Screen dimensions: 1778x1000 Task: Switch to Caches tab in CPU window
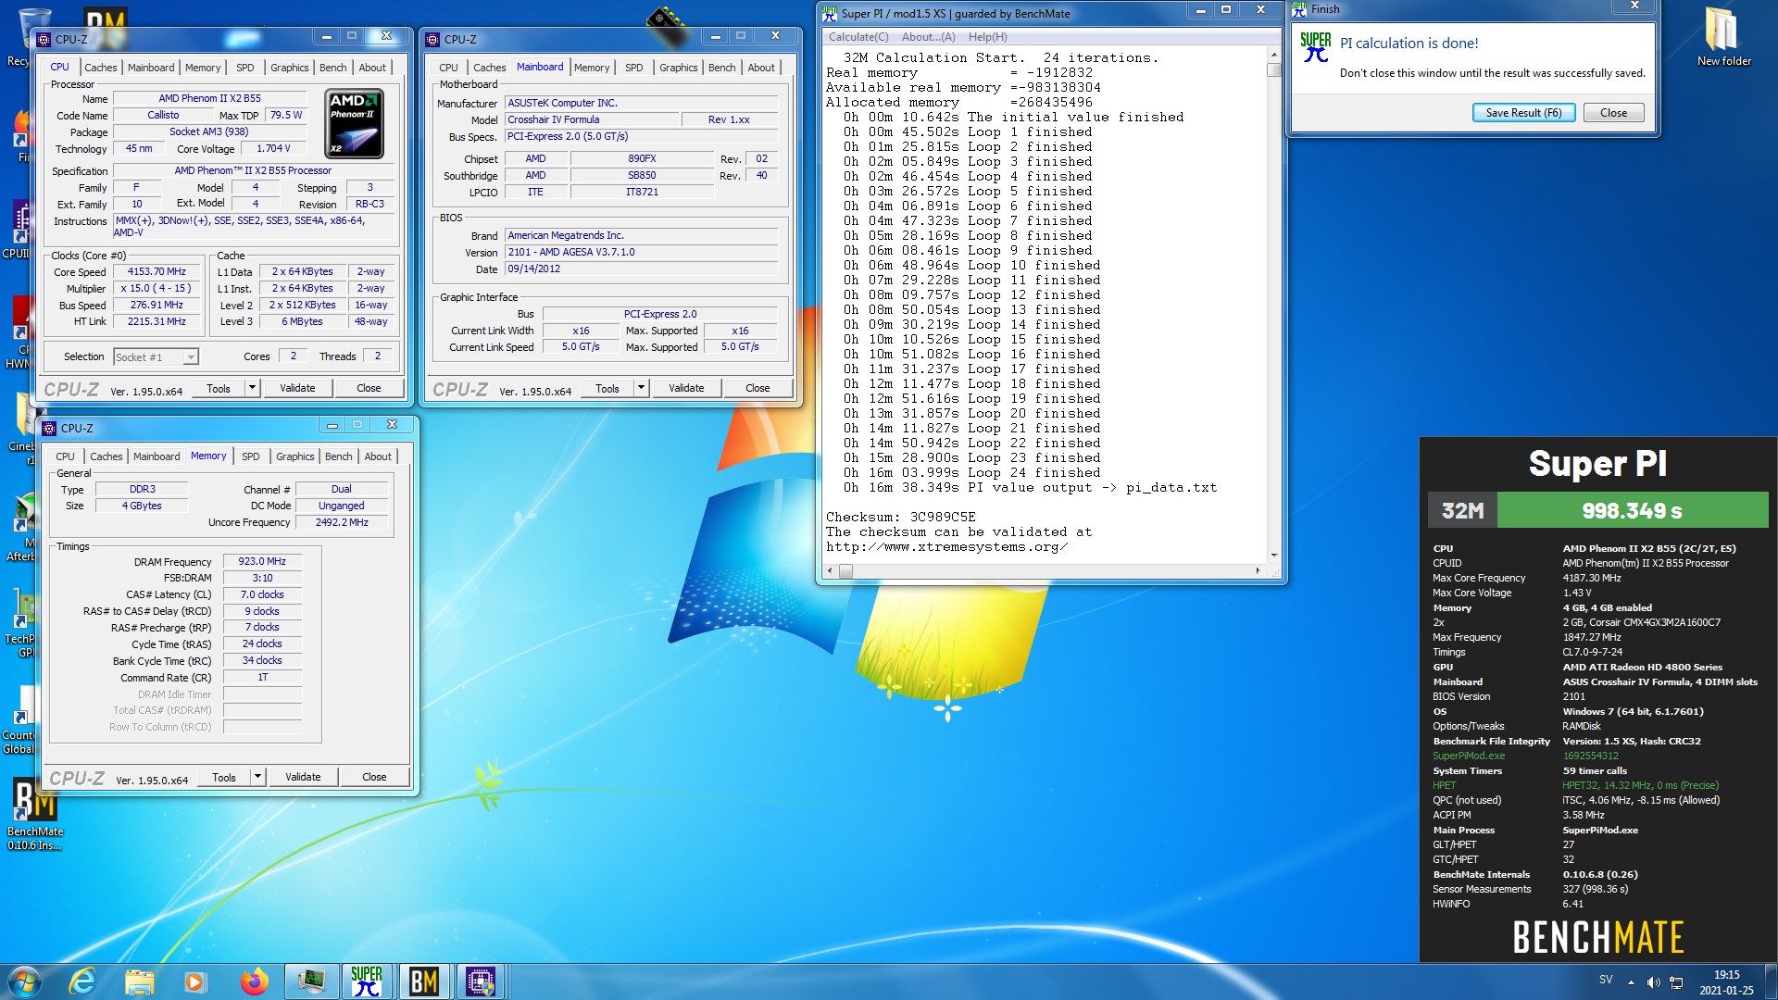[101, 68]
